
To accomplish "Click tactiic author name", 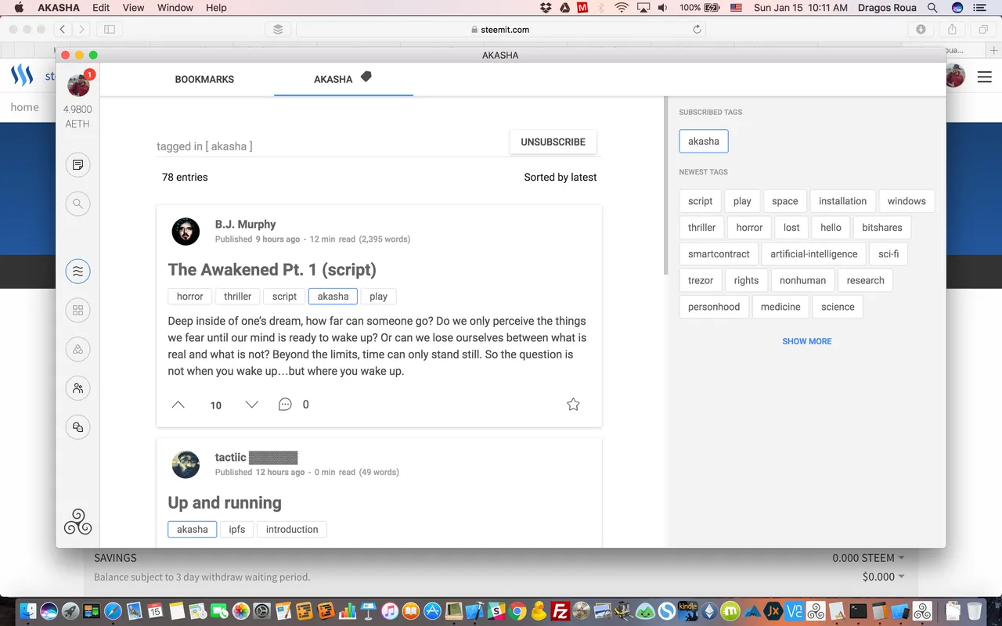I will point(231,457).
